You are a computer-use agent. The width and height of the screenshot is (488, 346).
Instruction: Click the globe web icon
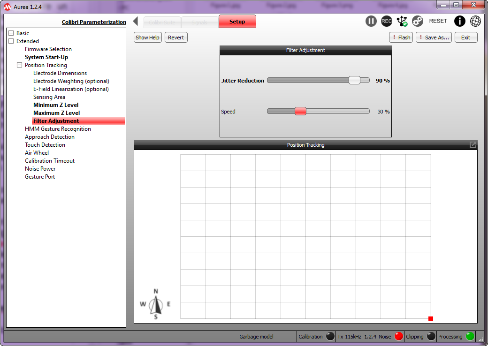475,21
